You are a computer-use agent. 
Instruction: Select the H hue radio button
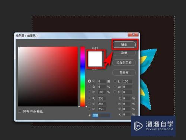tap(89, 81)
